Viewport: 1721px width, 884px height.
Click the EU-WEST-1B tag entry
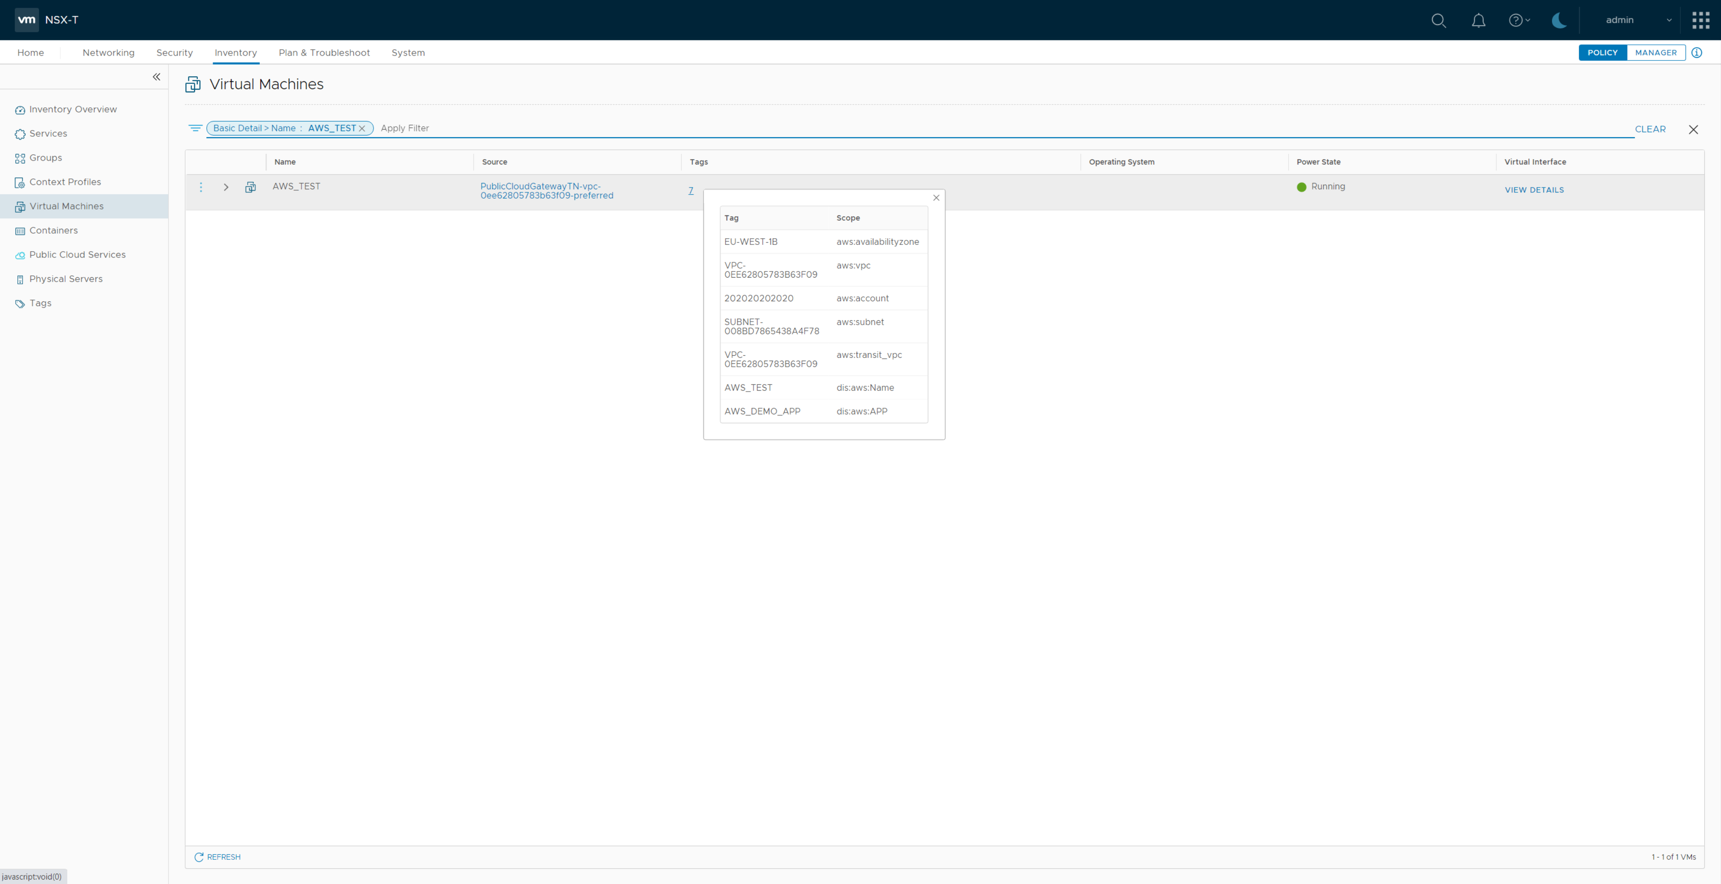click(x=750, y=242)
